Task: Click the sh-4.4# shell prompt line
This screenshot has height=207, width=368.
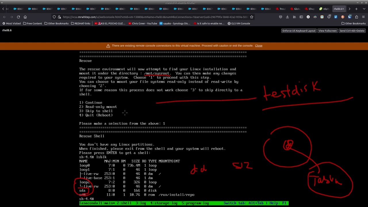Action: pos(87,199)
